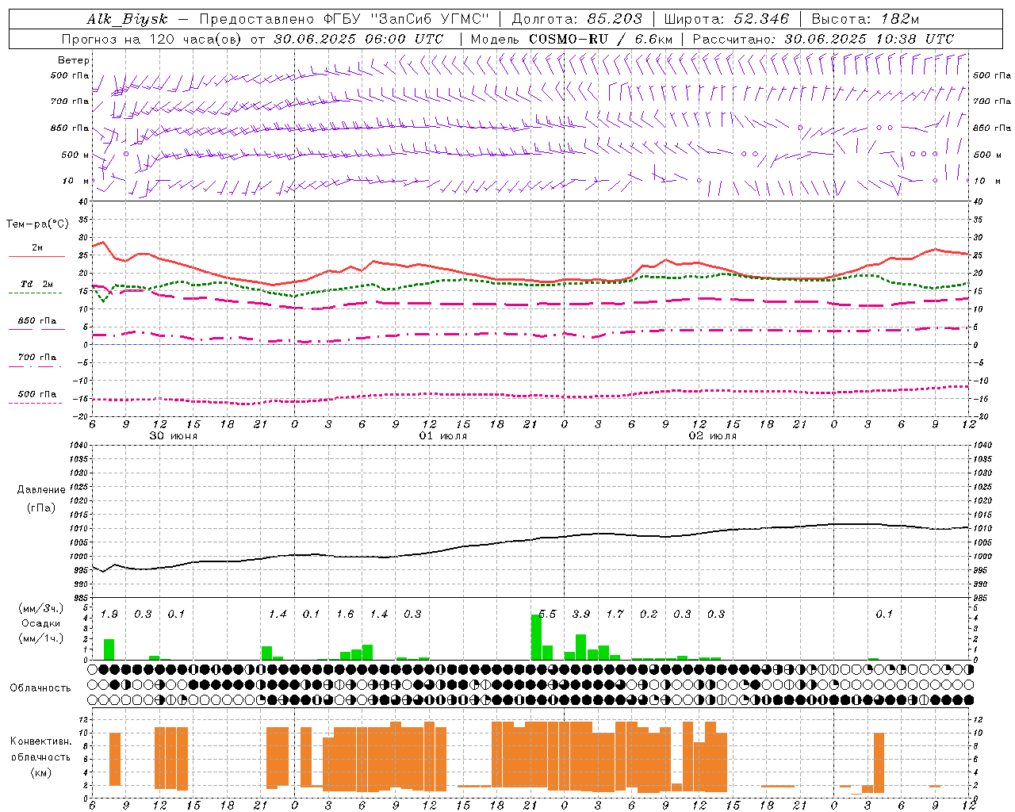This screenshot has width=1015, height=812.
Task: Click the text Предоставлено ФГБУ "ЗапСиб УГМС"
Action: coord(343,20)
